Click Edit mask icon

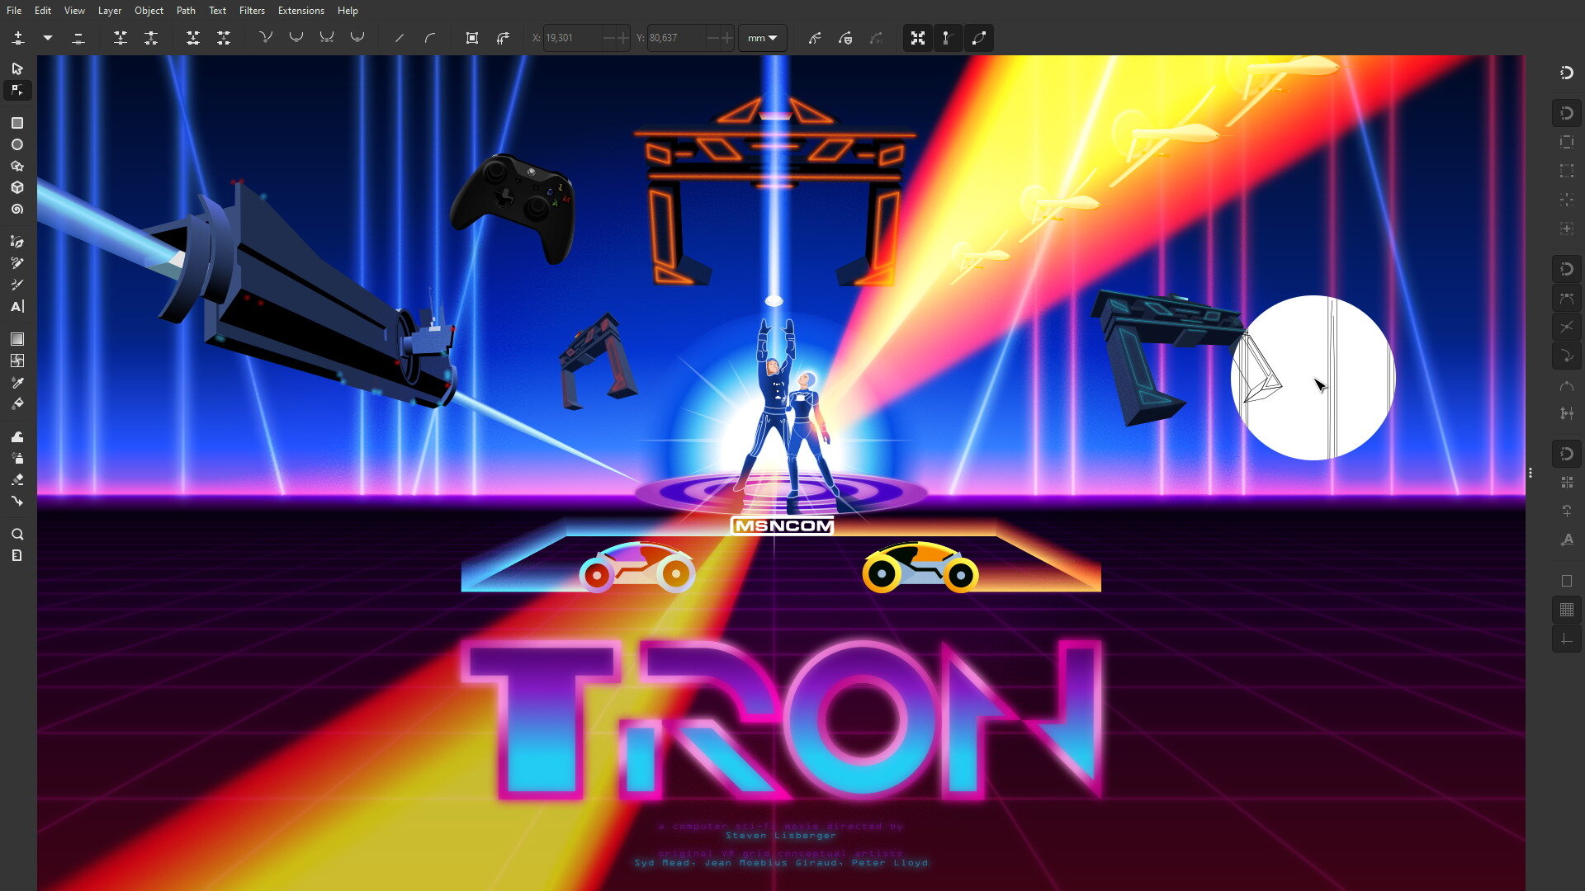coord(845,38)
